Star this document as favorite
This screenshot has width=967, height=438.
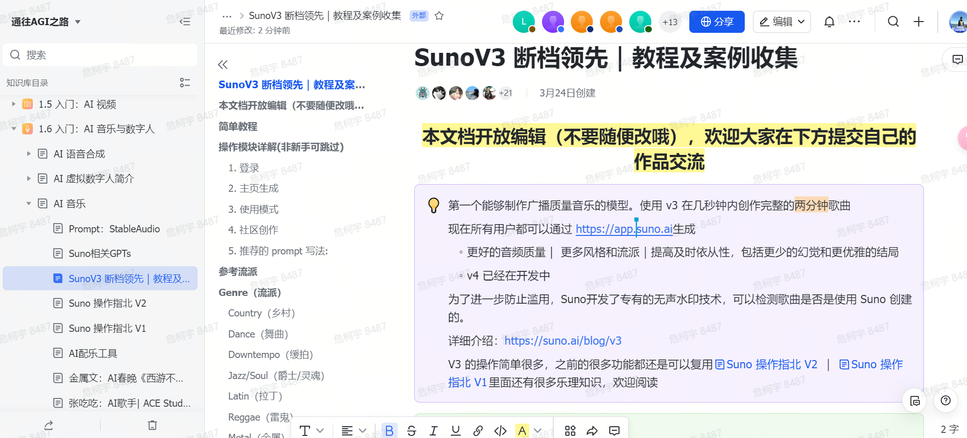pyautogui.click(x=439, y=16)
